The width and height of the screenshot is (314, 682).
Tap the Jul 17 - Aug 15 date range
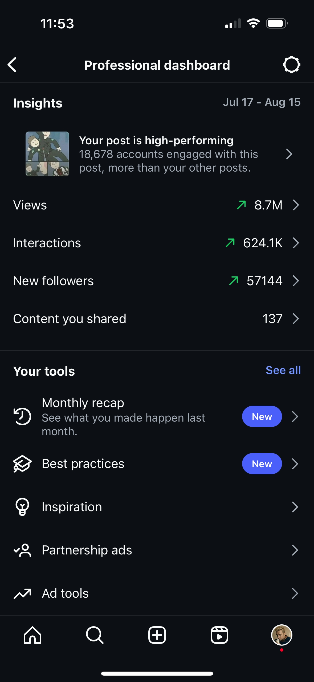pos(262,102)
